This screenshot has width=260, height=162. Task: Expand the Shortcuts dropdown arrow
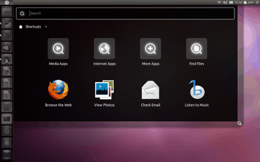(46, 27)
